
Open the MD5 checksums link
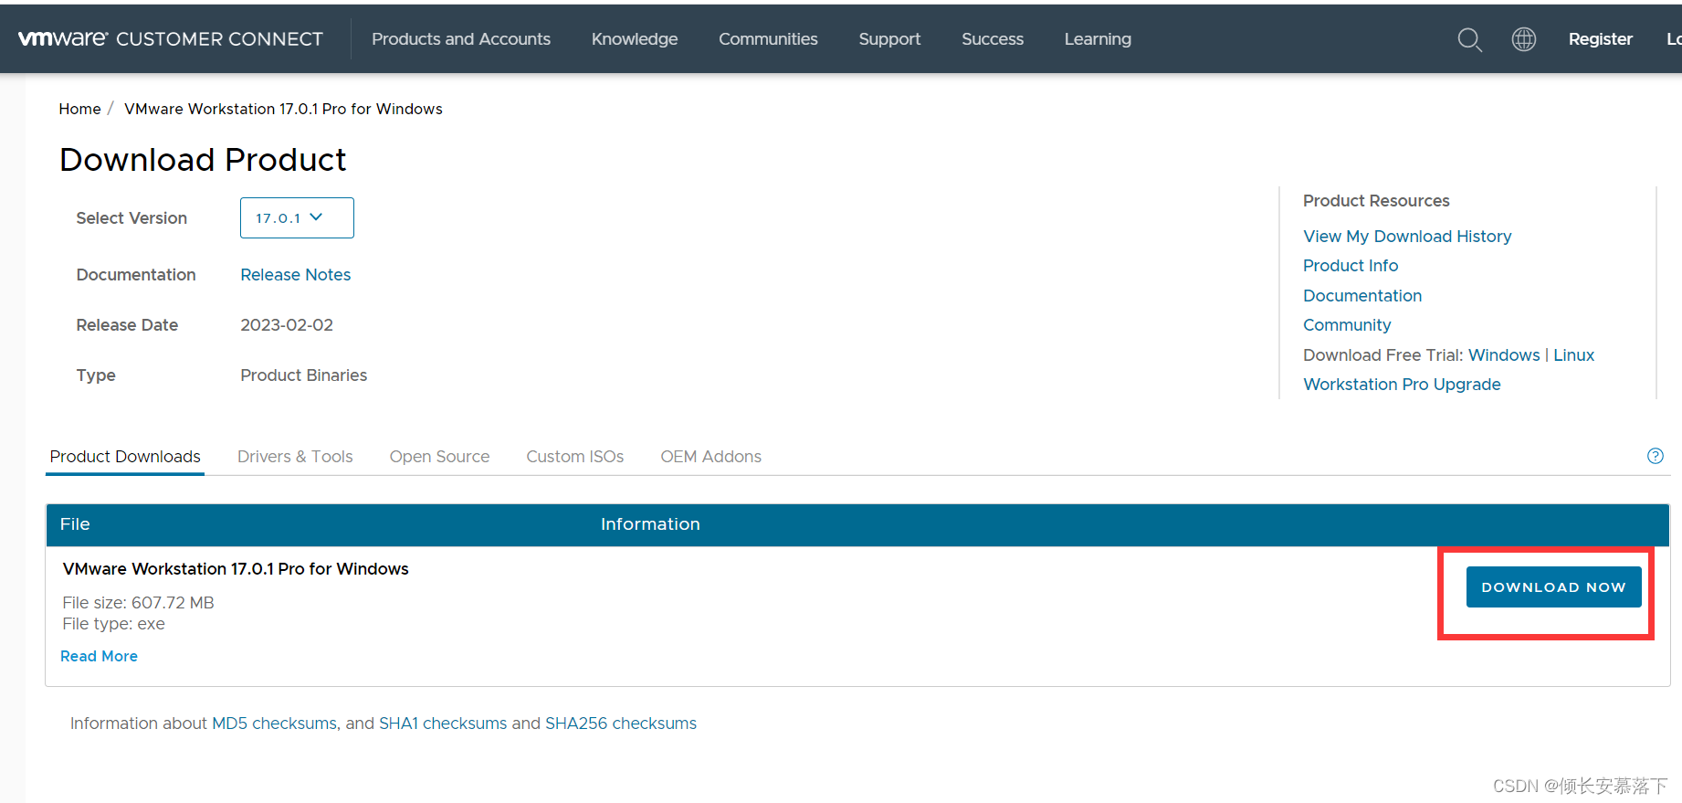[274, 724]
